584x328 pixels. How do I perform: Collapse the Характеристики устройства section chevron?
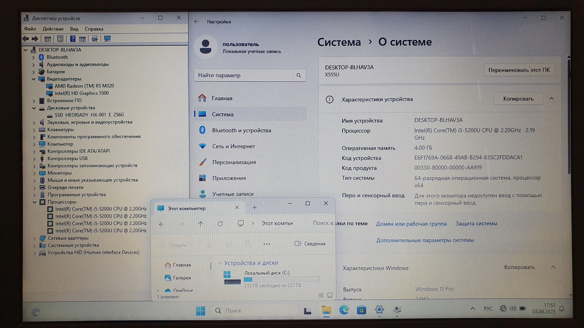click(x=551, y=99)
